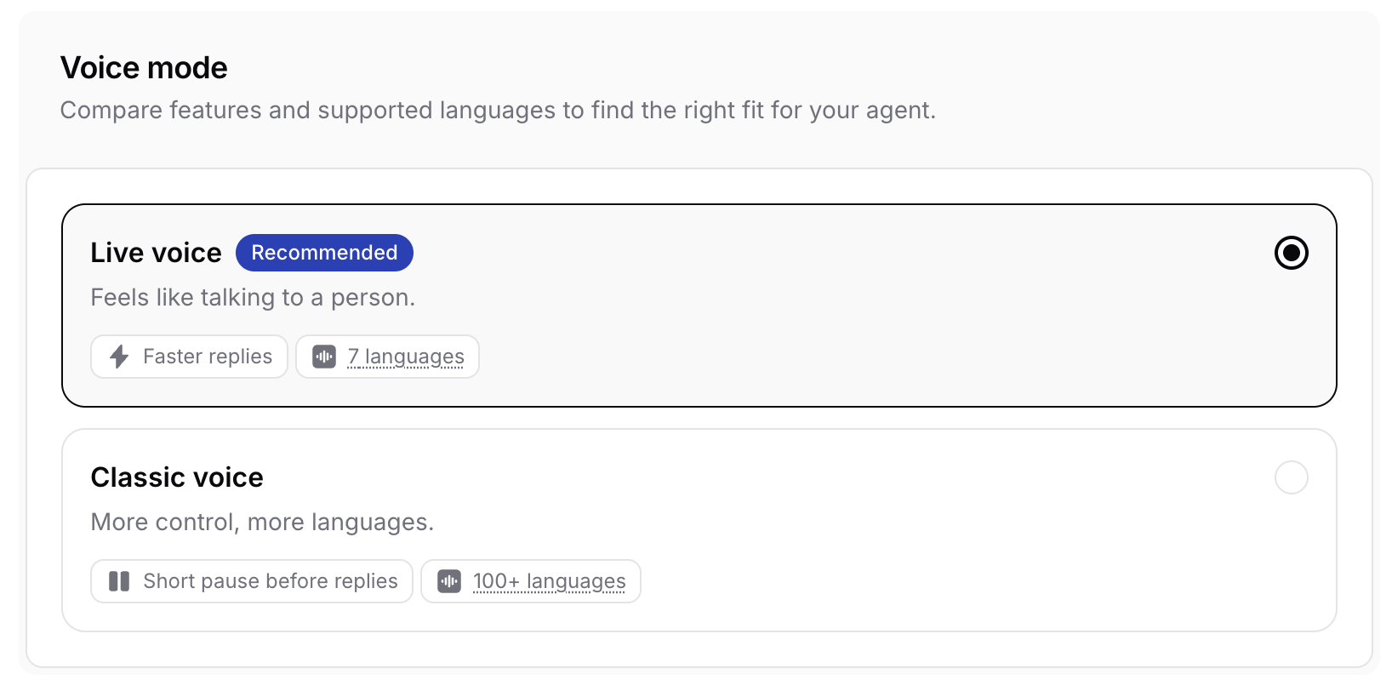
Task: Click the Voice mode heading
Action: coord(144,67)
